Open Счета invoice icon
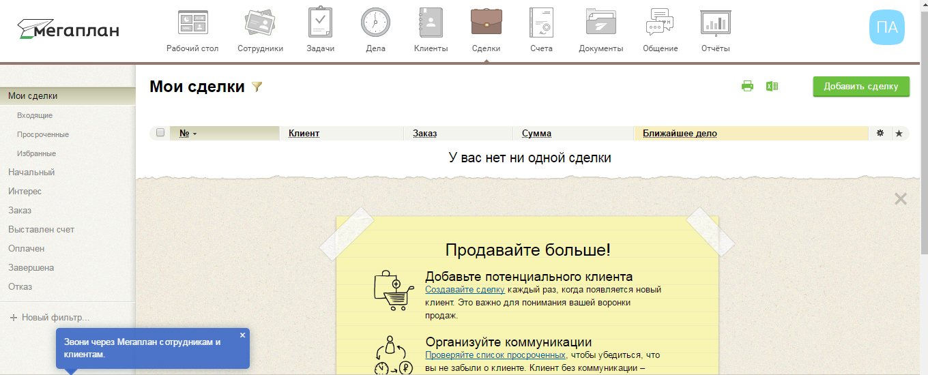 click(x=541, y=22)
